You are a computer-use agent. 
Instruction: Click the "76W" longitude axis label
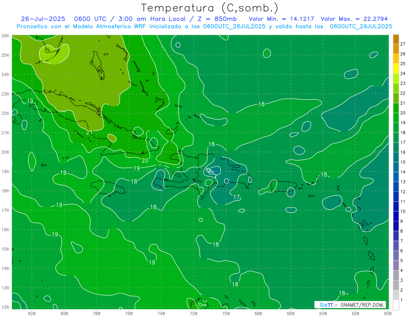(x=129, y=313)
